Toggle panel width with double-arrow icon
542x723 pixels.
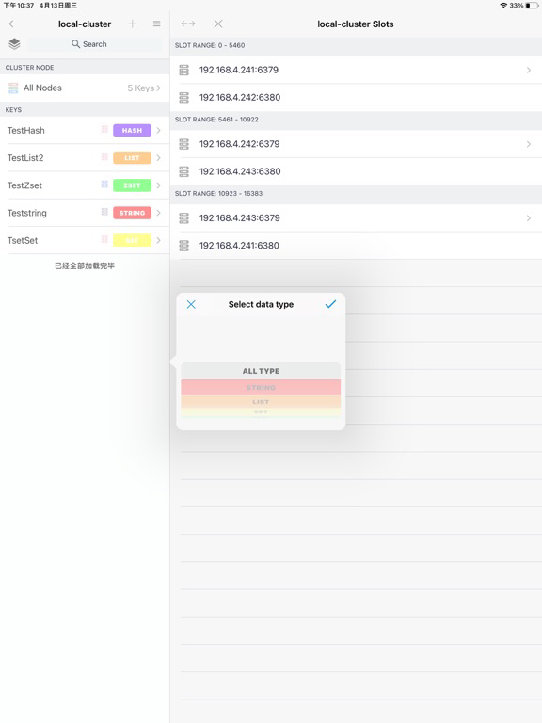(x=188, y=24)
